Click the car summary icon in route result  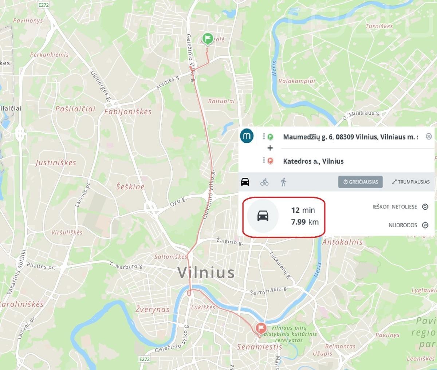[263, 216]
